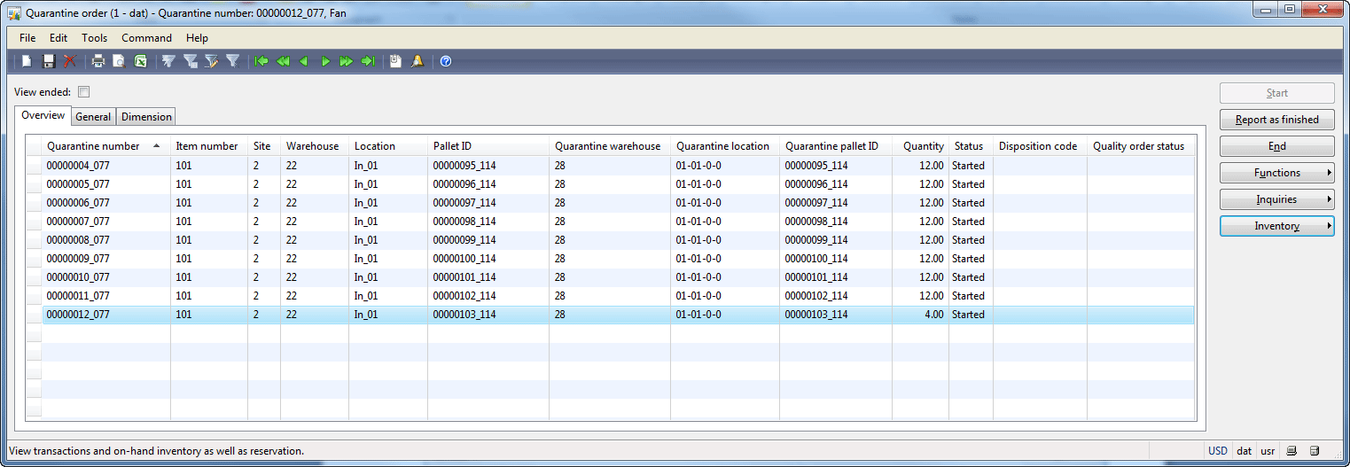This screenshot has height=467, width=1350.
Task: Click the Quarantine order window title icon
Action: (x=14, y=13)
